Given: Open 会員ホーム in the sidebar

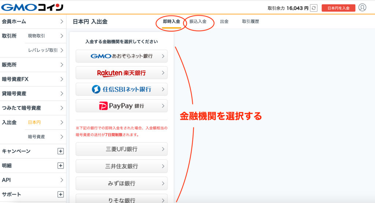Looking at the screenshot, I should [33, 22].
